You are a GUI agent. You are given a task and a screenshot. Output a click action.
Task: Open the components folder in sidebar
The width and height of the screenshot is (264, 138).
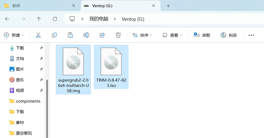25,101
